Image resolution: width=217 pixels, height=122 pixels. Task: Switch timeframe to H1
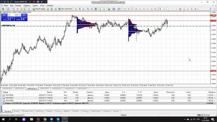(140, 9)
